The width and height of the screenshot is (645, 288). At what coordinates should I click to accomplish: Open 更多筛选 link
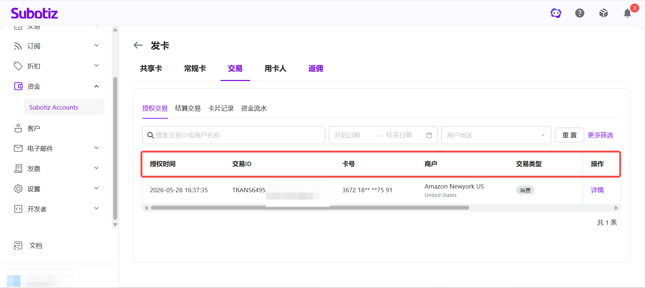600,135
